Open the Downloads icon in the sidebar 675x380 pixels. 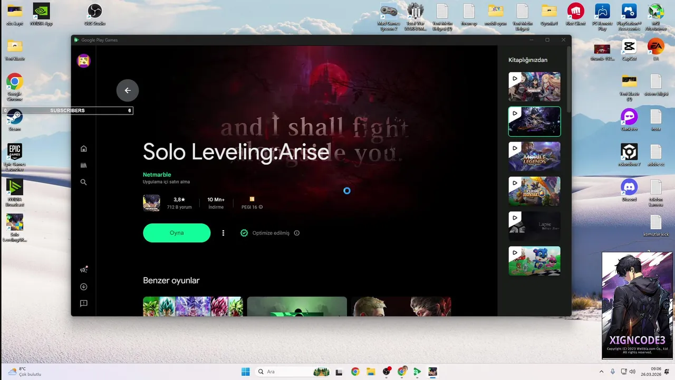click(83, 287)
